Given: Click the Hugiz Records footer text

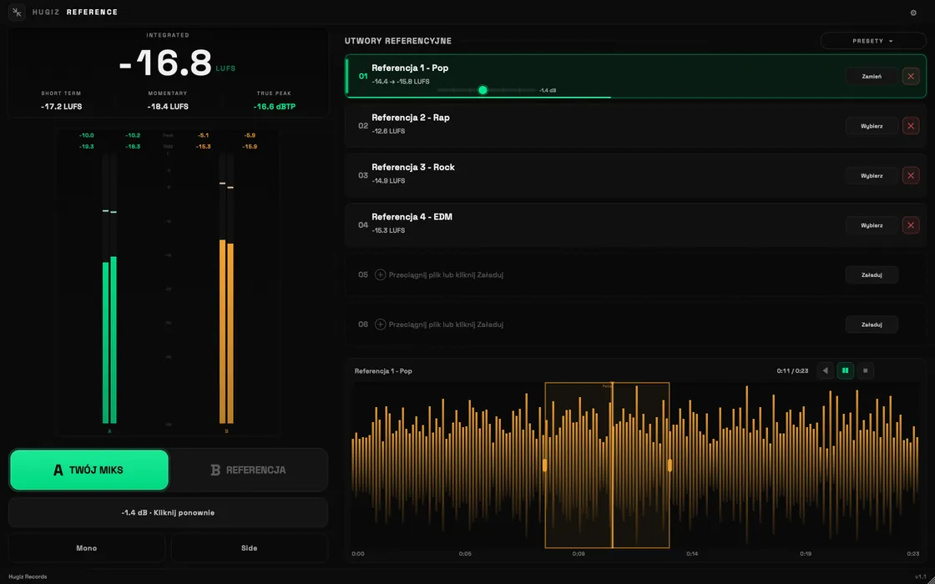Looking at the screenshot, I should [28, 576].
